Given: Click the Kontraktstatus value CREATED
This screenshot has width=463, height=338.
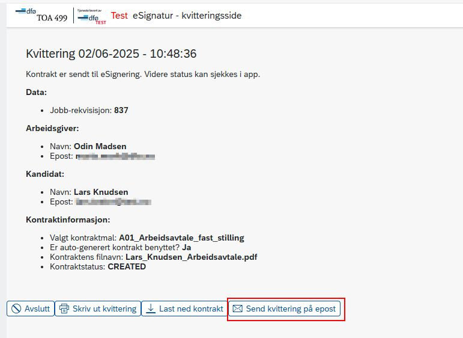Looking at the screenshot, I should pos(127,267).
